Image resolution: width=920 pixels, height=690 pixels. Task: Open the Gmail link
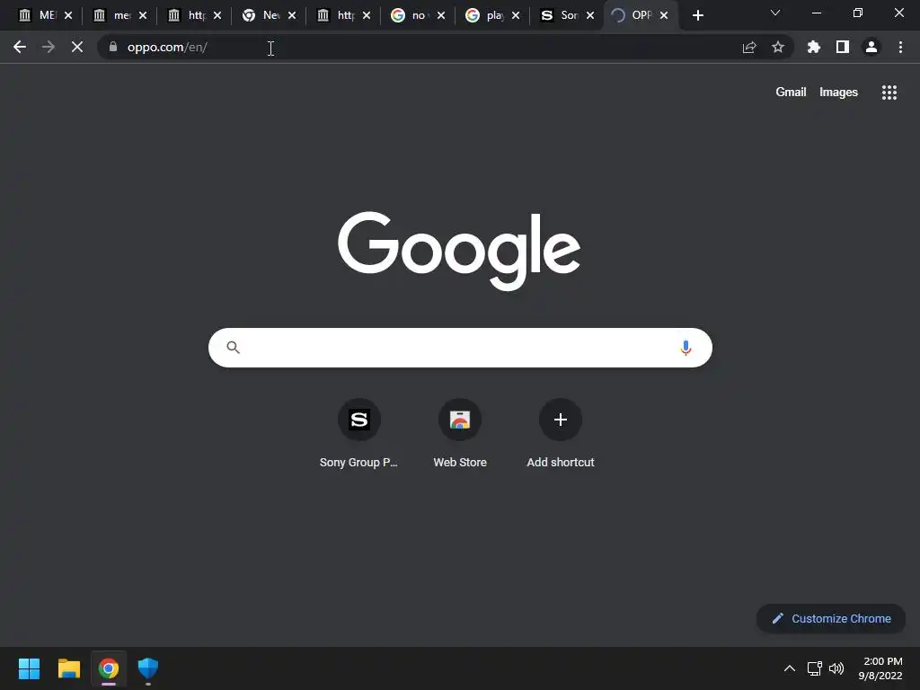point(791,93)
